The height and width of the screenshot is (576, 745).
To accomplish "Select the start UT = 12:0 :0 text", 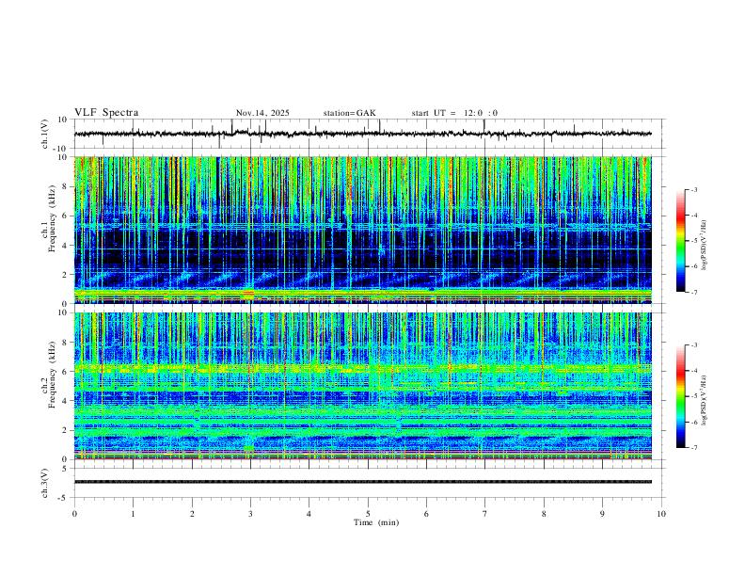I will [454, 113].
